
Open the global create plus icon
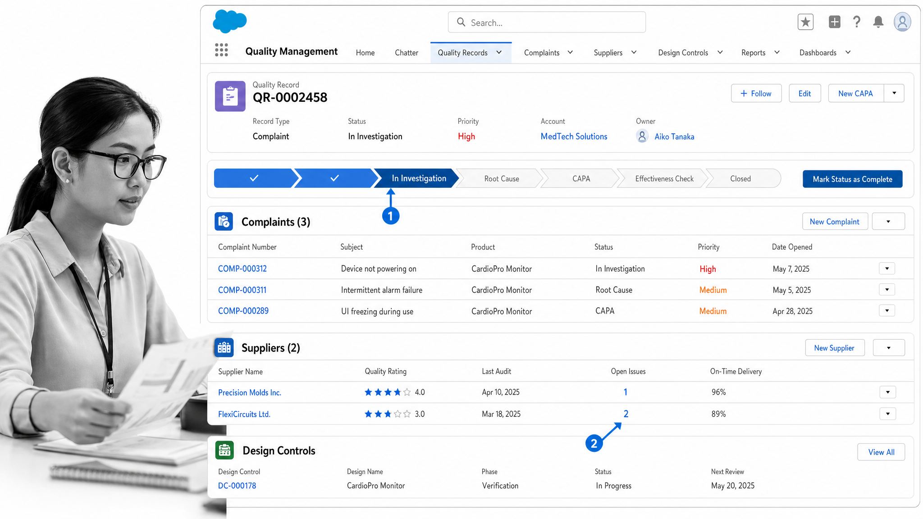pos(834,22)
